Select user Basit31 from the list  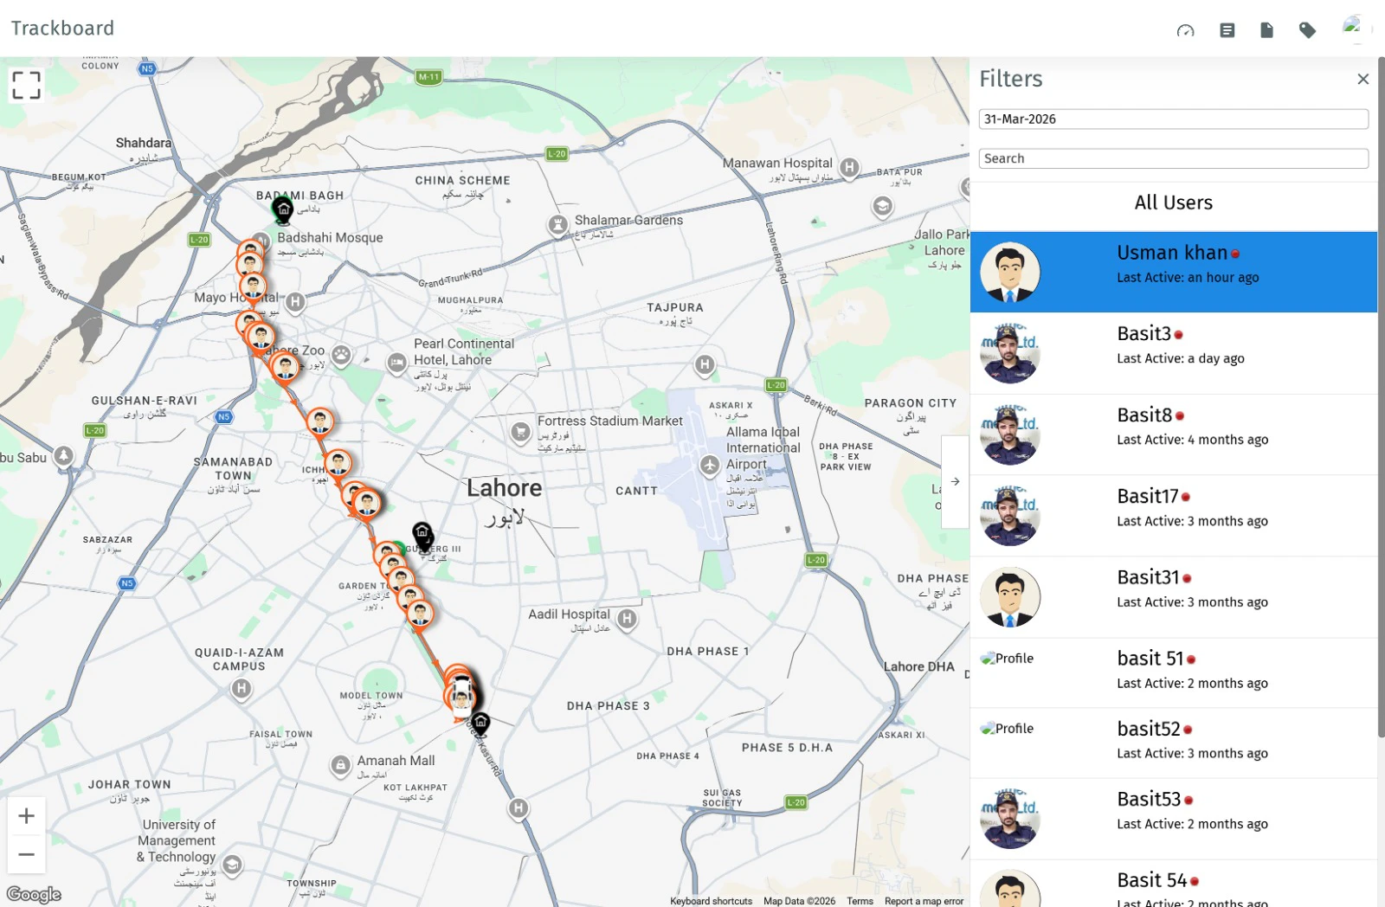(1173, 597)
